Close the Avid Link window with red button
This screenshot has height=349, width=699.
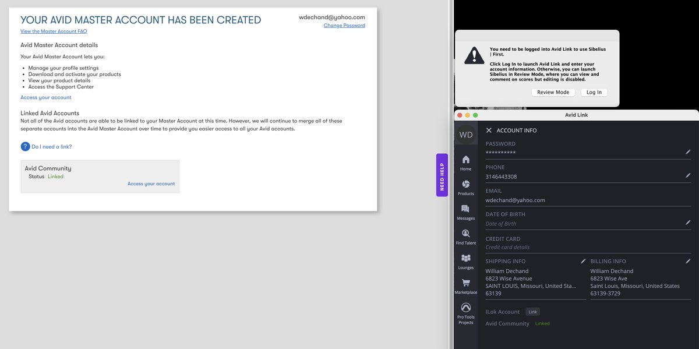click(x=459, y=115)
